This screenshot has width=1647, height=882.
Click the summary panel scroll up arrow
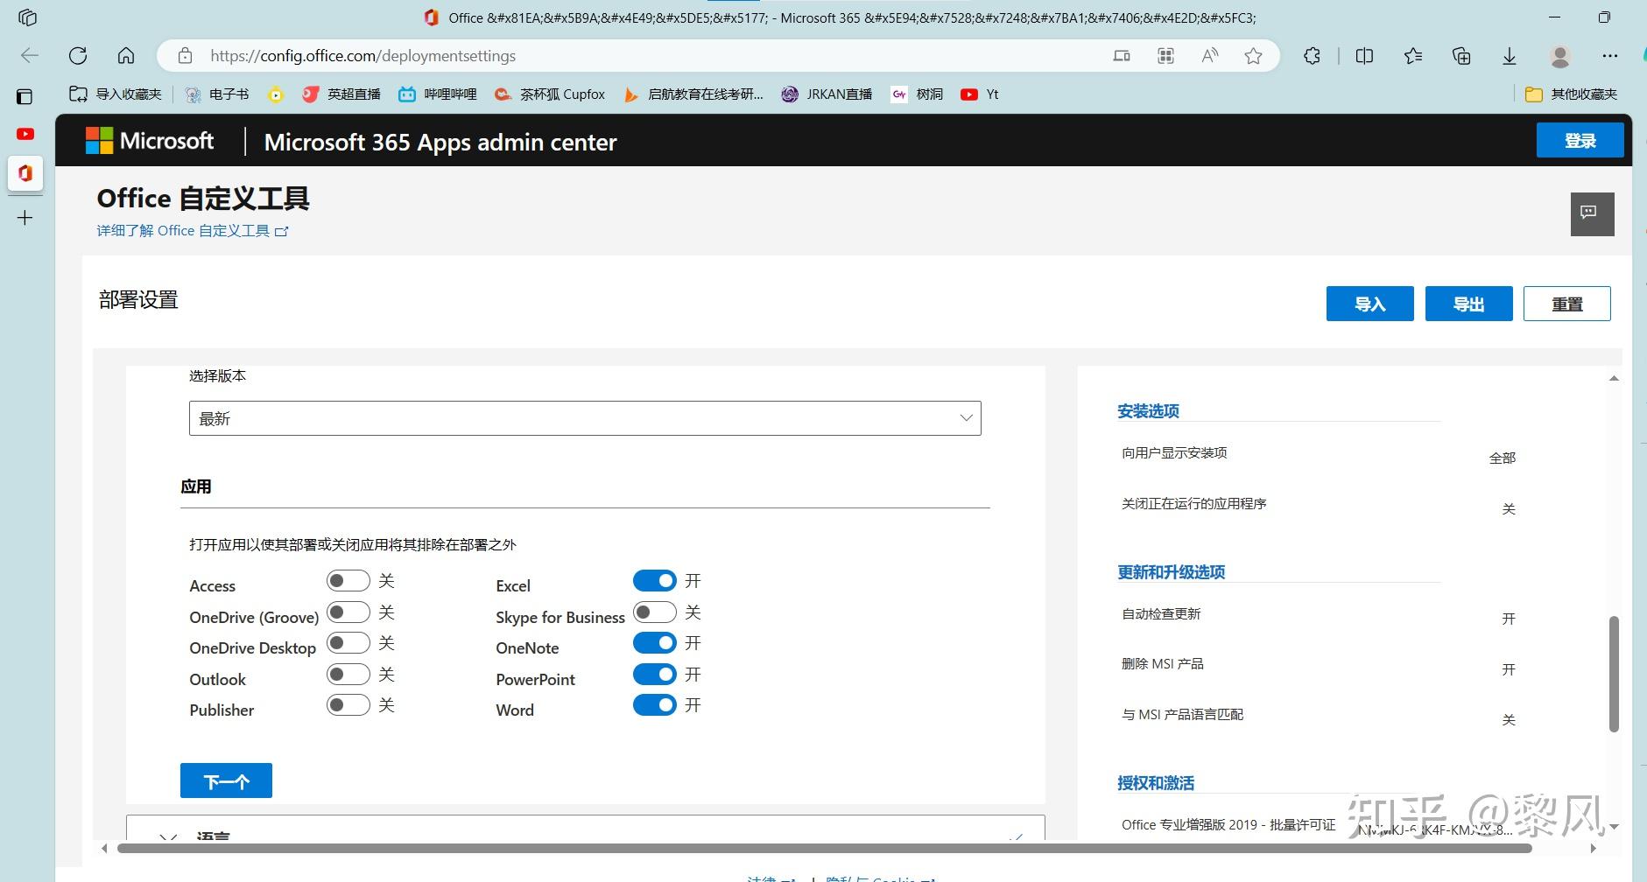(1614, 379)
